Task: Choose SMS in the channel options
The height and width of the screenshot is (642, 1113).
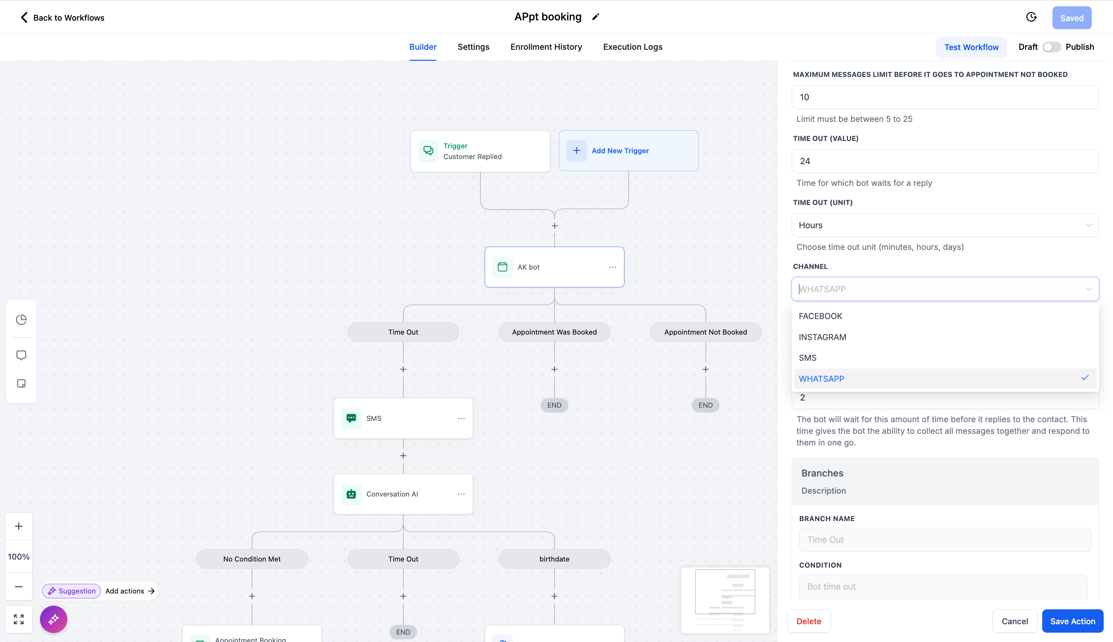Action: [x=808, y=358]
